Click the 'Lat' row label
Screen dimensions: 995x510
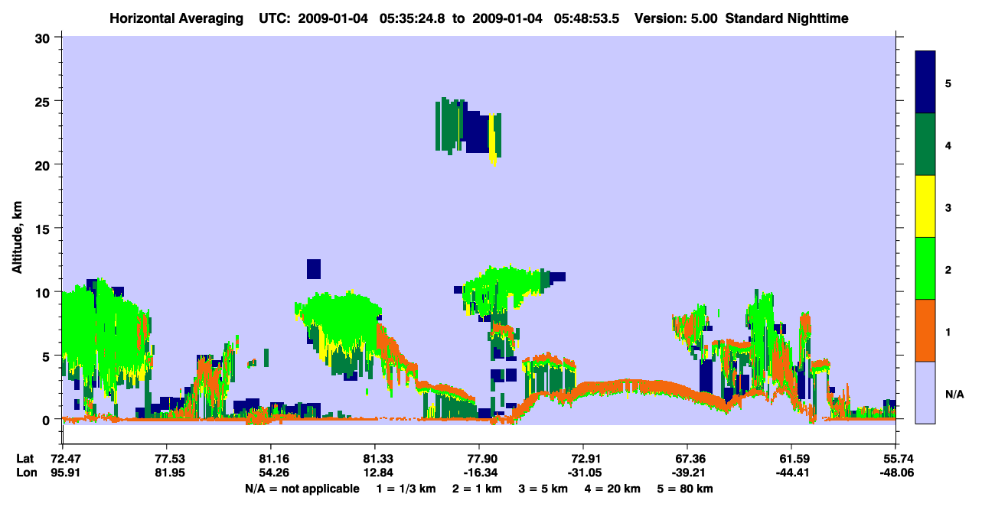click(x=24, y=459)
